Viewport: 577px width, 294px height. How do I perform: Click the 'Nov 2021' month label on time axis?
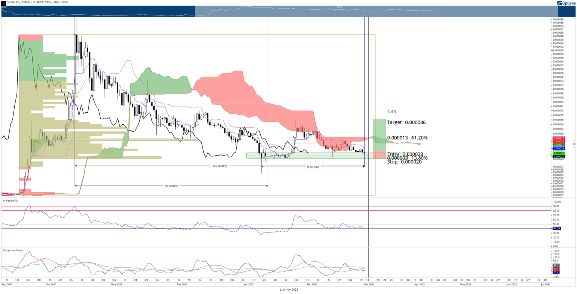coord(117,285)
